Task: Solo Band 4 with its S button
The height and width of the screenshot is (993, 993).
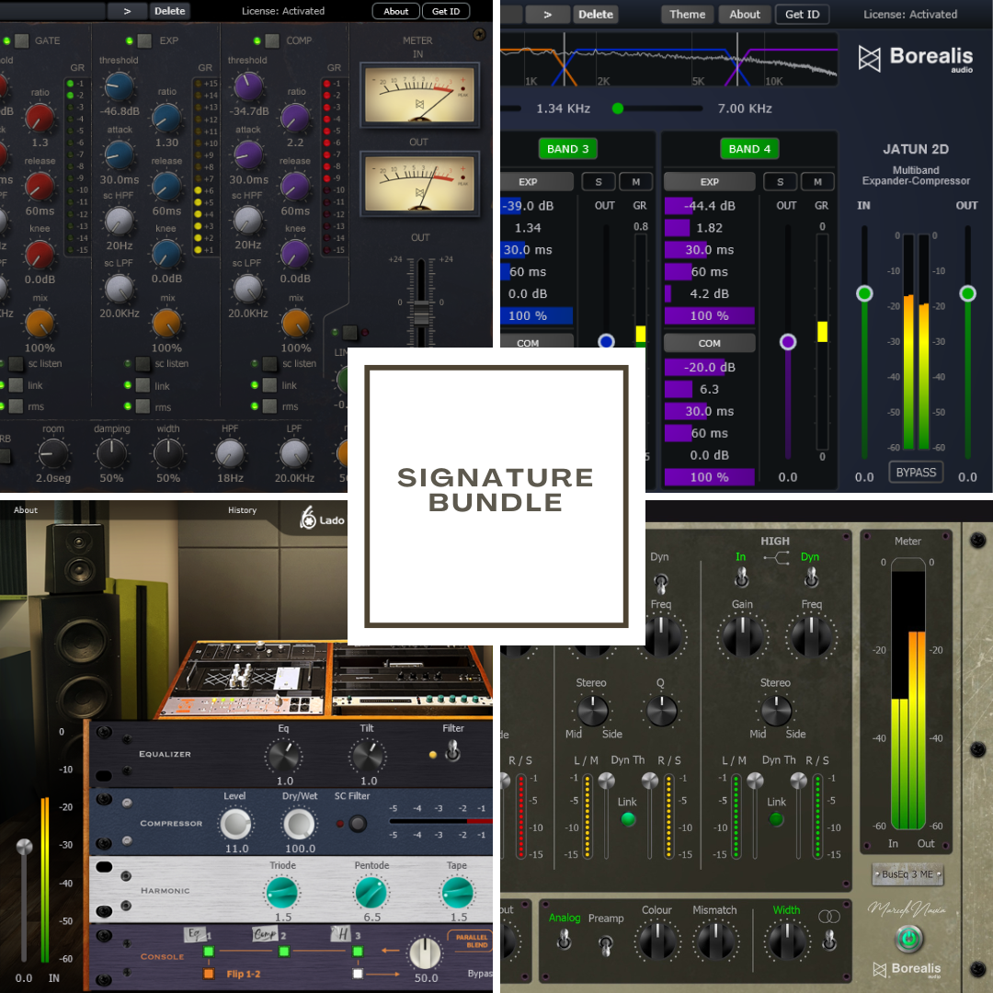Action: coord(781,182)
